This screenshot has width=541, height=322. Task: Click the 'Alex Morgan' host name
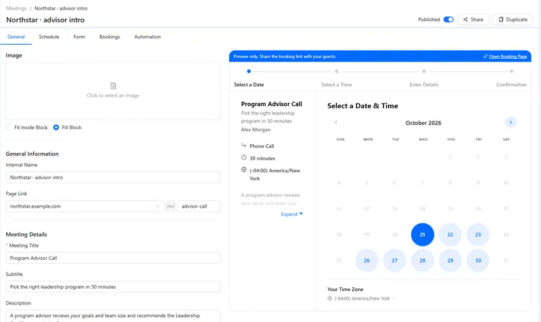pos(256,129)
